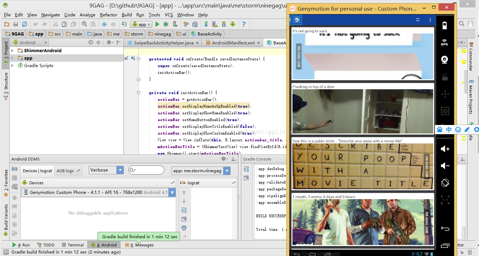
Task: Open SDK Manager download icon
Action: 224,24
